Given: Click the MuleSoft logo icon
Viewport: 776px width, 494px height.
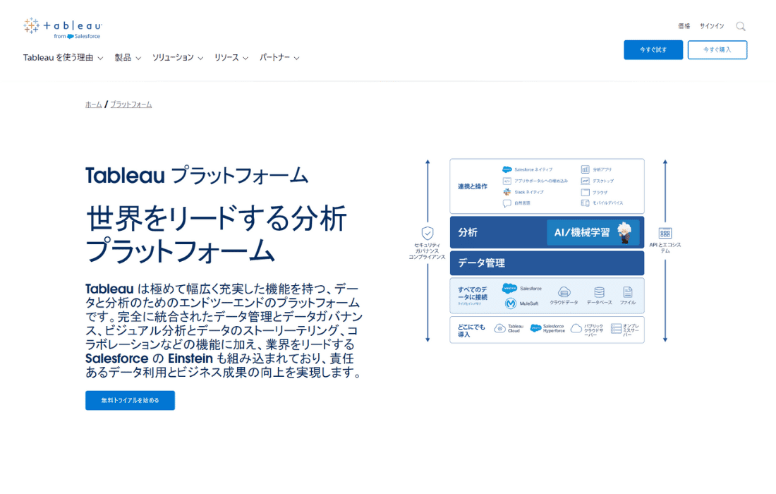Looking at the screenshot, I should (510, 303).
